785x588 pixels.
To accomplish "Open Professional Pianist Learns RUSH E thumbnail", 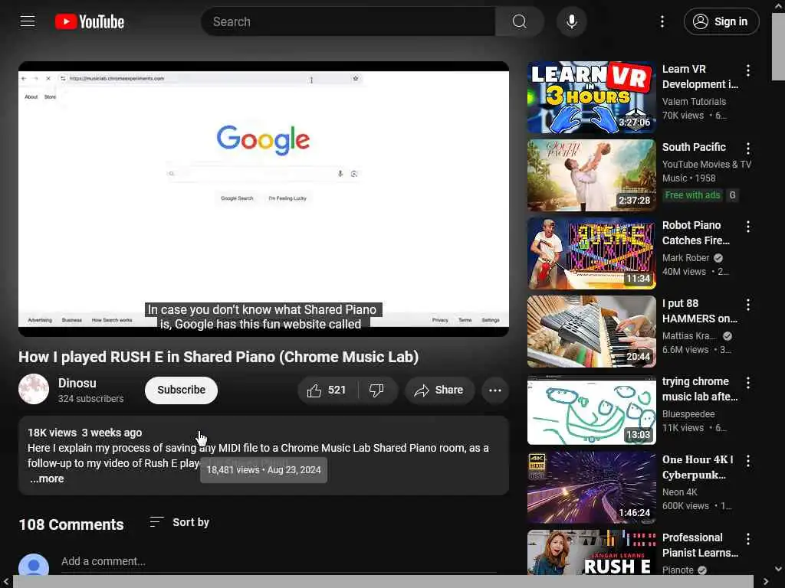I will pyautogui.click(x=591, y=552).
